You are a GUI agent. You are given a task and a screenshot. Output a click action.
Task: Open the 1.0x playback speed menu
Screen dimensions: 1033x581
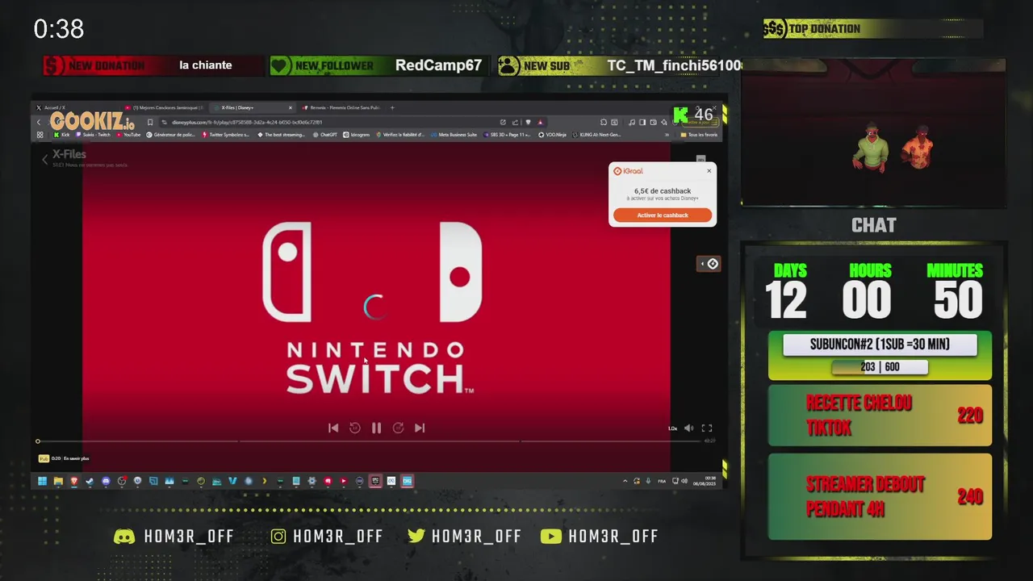[x=672, y=428]
